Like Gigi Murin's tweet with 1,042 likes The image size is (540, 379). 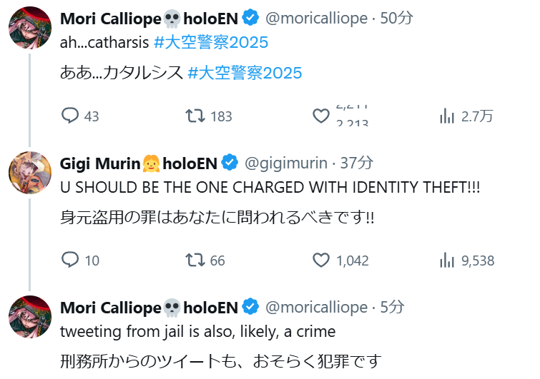(x=321, y=260)
